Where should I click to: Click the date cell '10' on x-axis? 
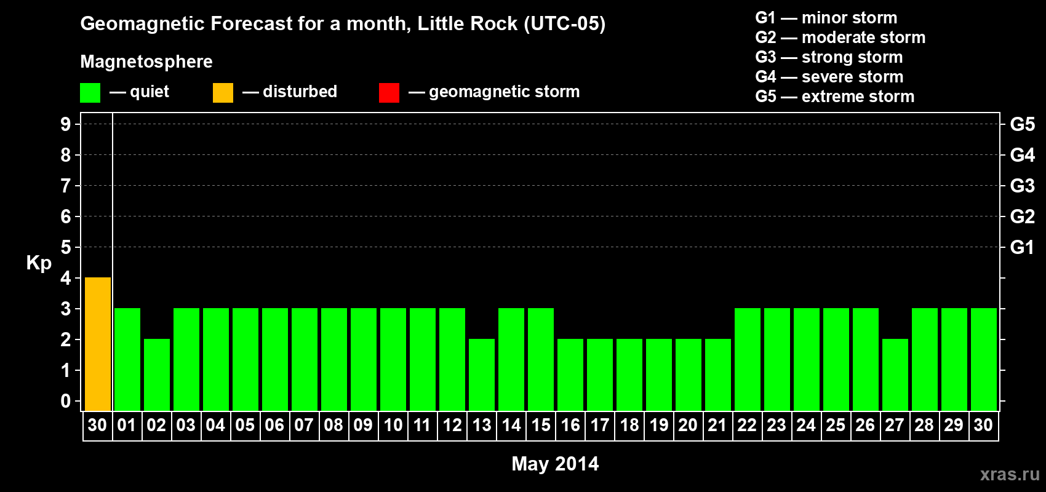pos(393,426)
